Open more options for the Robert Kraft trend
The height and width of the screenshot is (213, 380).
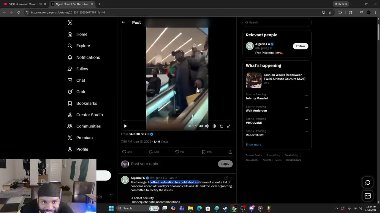pyautogui.click(x=306, y=132)
